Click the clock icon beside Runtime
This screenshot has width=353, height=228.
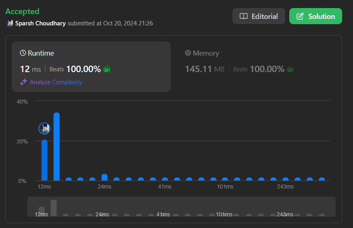[x=23, y=53]
